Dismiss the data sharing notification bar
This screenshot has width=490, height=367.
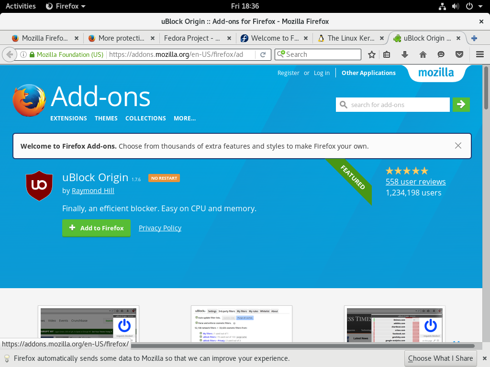click(x=484, y=358)
